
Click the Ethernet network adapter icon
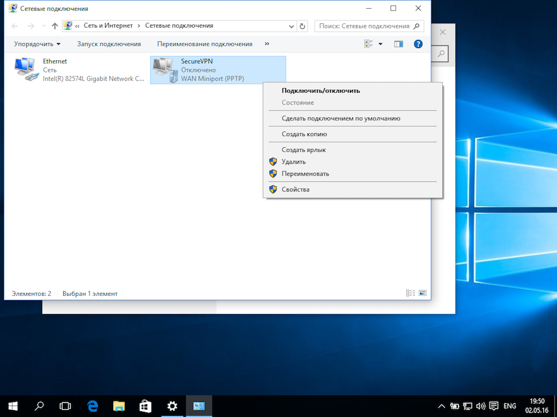[26, 69]
